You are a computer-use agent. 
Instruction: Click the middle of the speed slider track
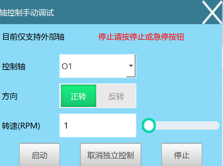181,125
